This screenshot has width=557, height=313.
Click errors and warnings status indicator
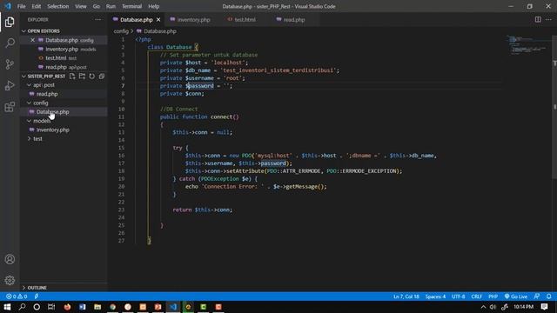[17, 296]
